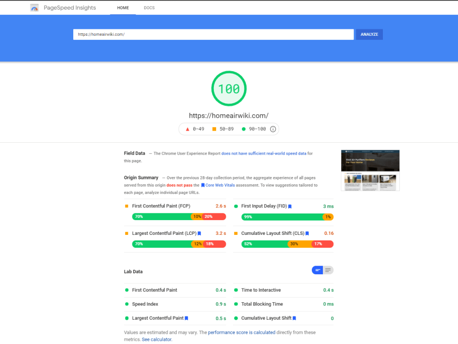Screen dimensions: 458x344
Task: Click the homeairwiki page screenshot thumbnail
Action: tap(370, 171)
